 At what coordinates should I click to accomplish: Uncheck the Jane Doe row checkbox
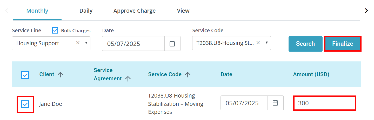pyautogui.click(x=25, y=104)
